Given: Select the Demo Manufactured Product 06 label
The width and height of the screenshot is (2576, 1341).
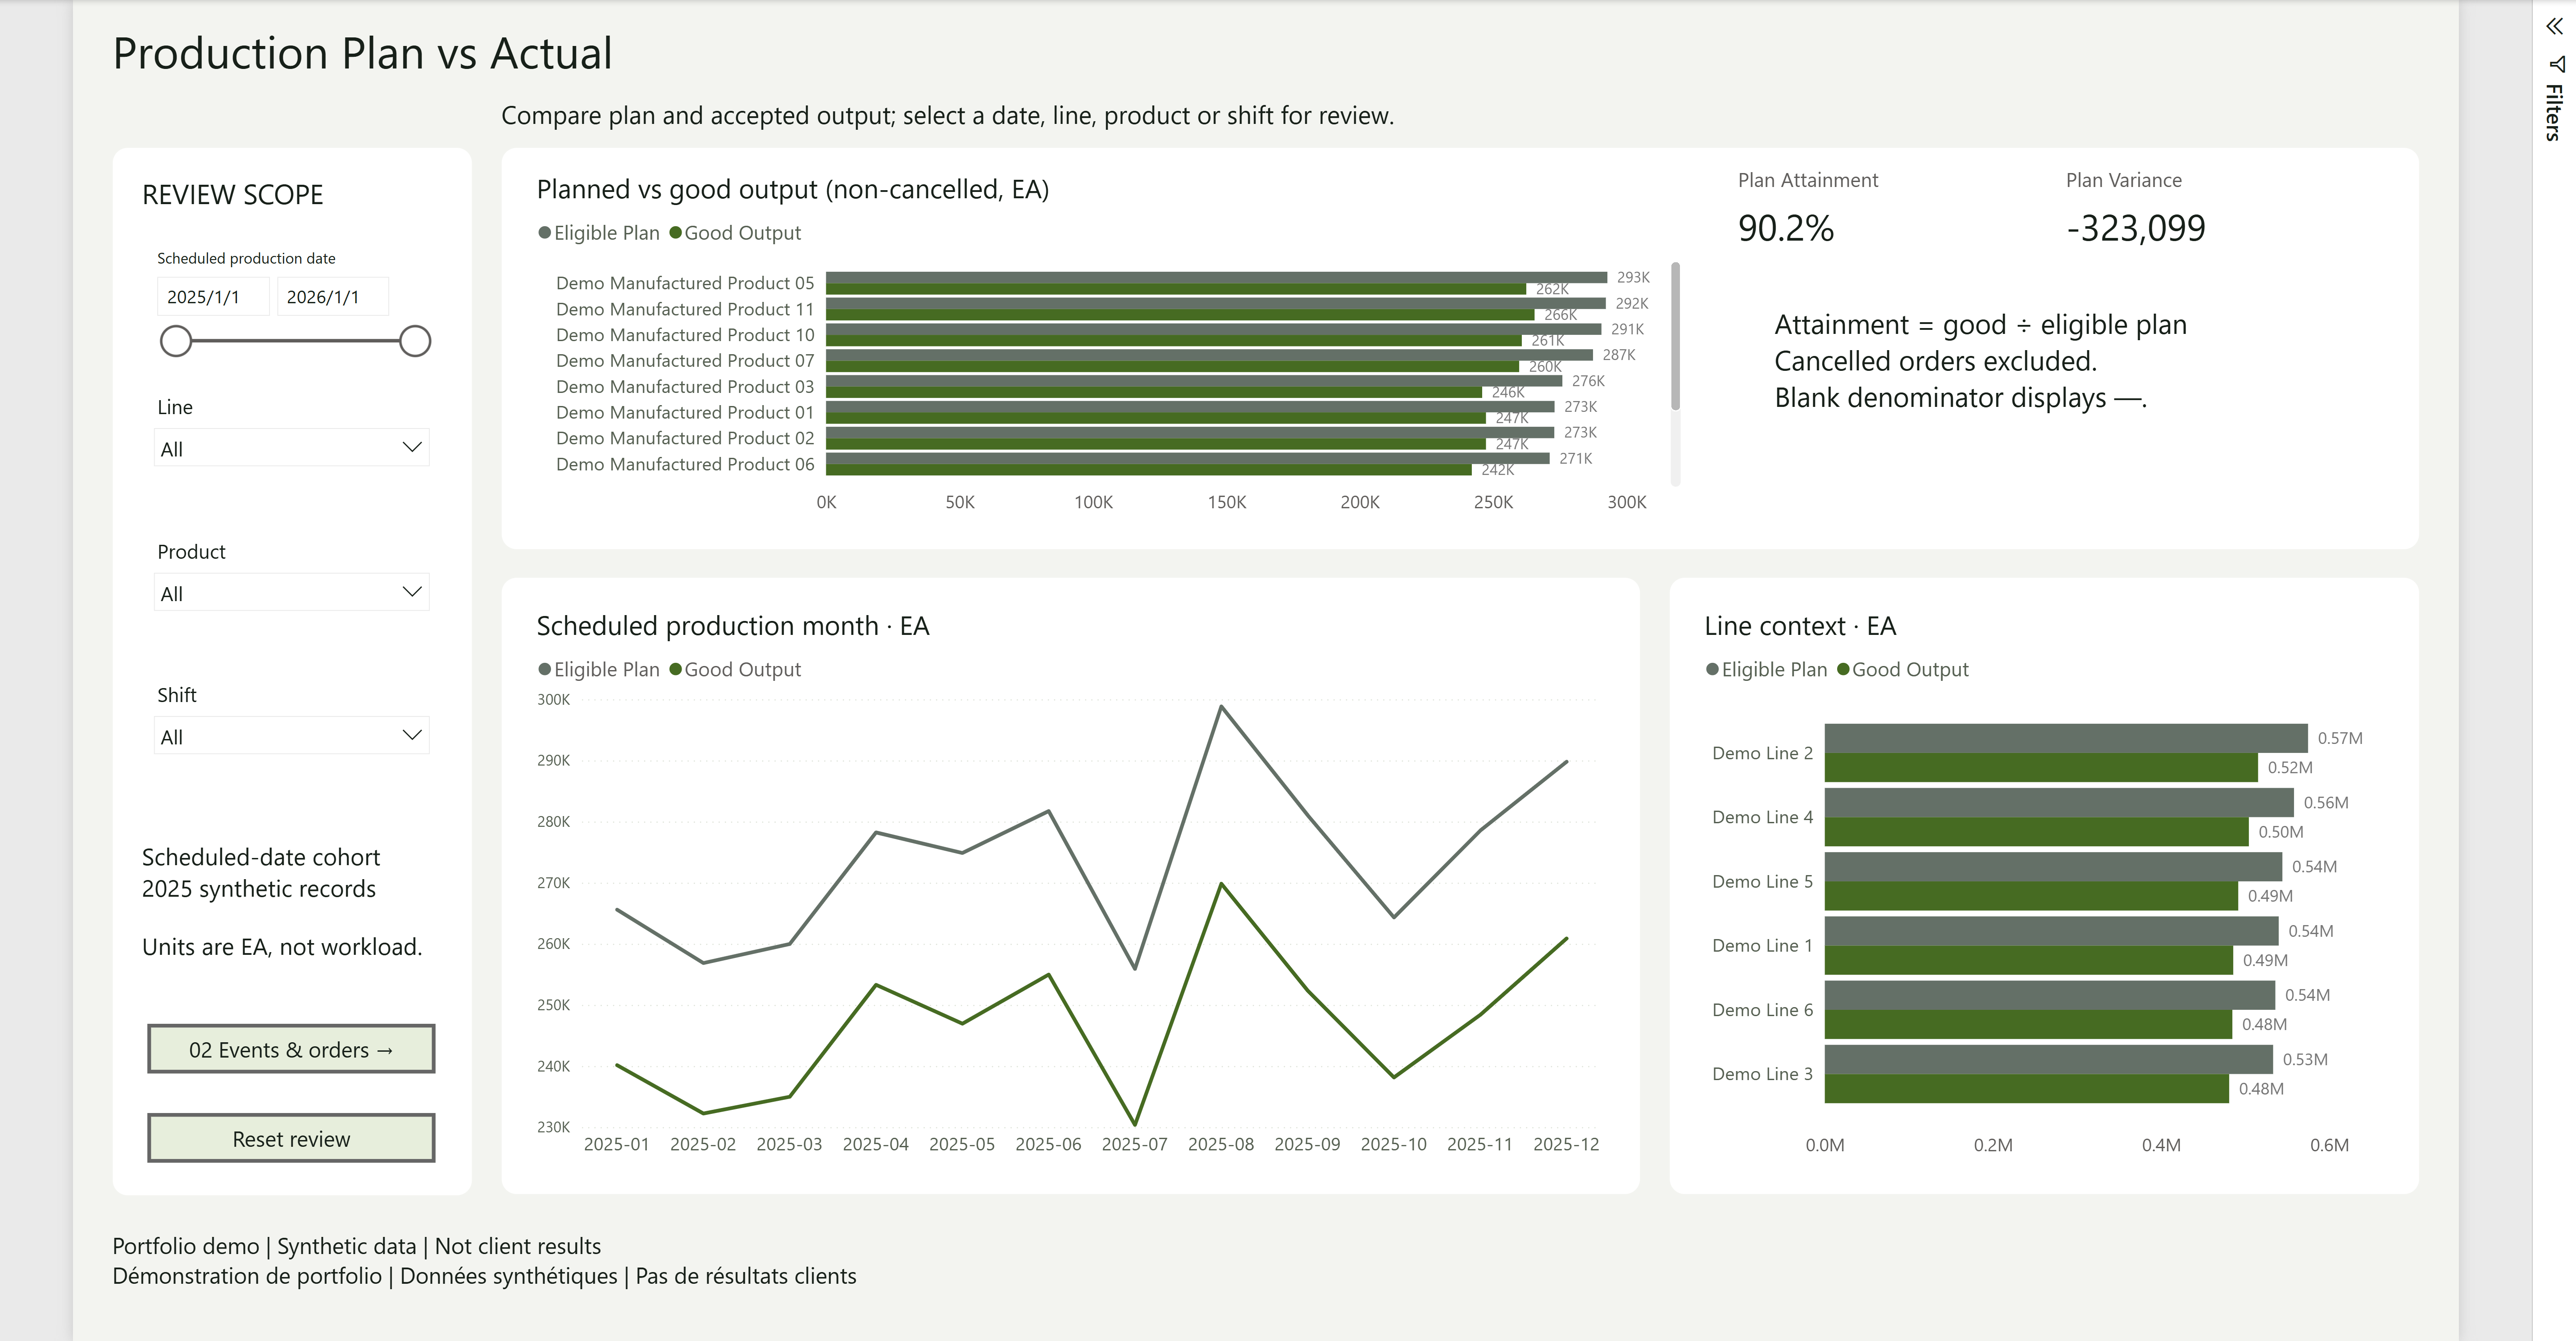Looking at the screenshot, I should 685,464.
